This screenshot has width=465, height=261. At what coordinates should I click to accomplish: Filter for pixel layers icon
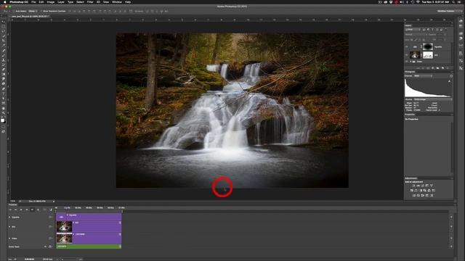[424, 30]
